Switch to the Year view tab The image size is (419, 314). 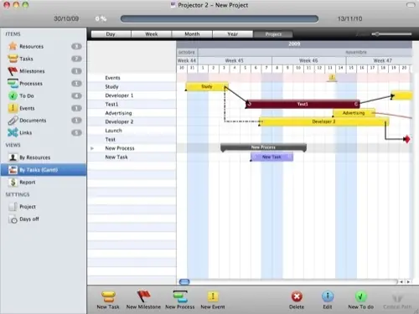pos(233,34)
